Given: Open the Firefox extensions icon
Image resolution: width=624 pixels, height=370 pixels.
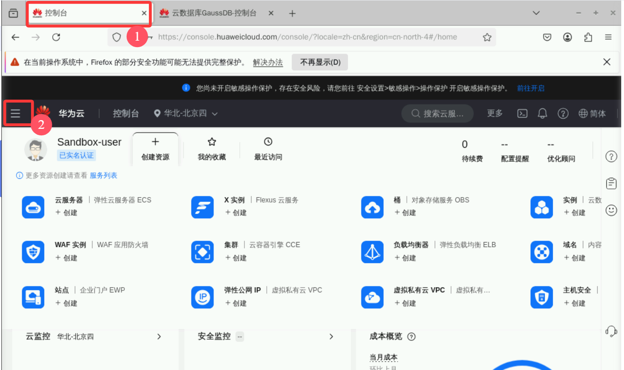Looking at the screenshot, I should [588, 37].
